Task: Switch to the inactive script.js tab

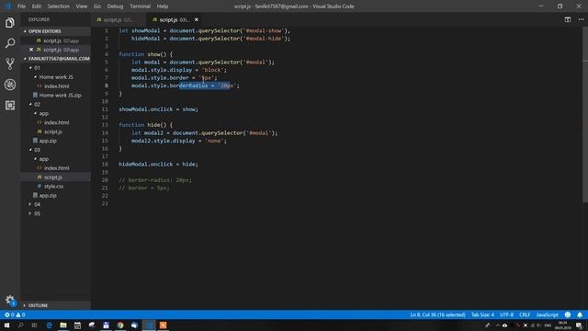Action: click(119, 19)
